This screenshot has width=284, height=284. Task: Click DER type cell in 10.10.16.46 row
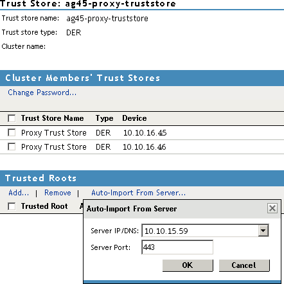[x=103, y=147]
